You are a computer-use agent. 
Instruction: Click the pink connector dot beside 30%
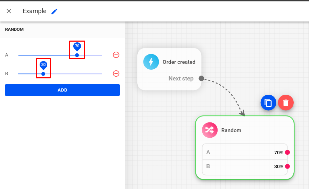point(287,166)
